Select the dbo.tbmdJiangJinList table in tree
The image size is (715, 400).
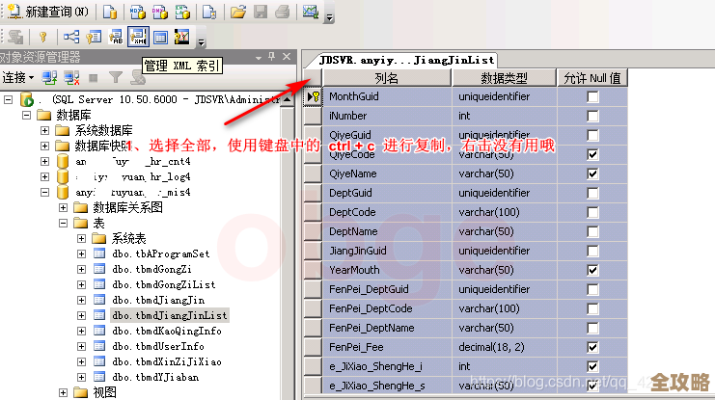170,315
